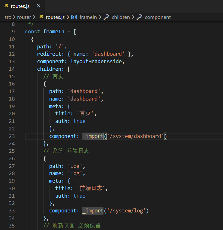Viewport: 223px width, 230px height.
Task: Click the wrench icon beside children breadcrumb
Action: click(x=106, y=17)
